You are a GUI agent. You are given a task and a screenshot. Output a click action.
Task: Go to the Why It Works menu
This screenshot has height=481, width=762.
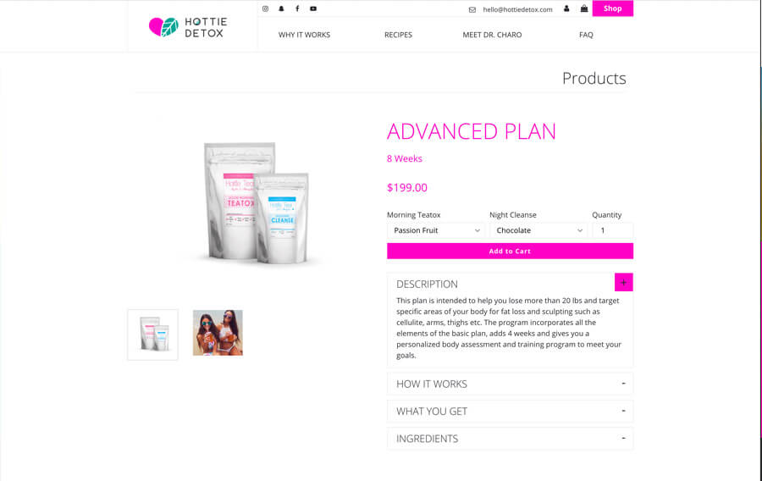pos(304,35)
